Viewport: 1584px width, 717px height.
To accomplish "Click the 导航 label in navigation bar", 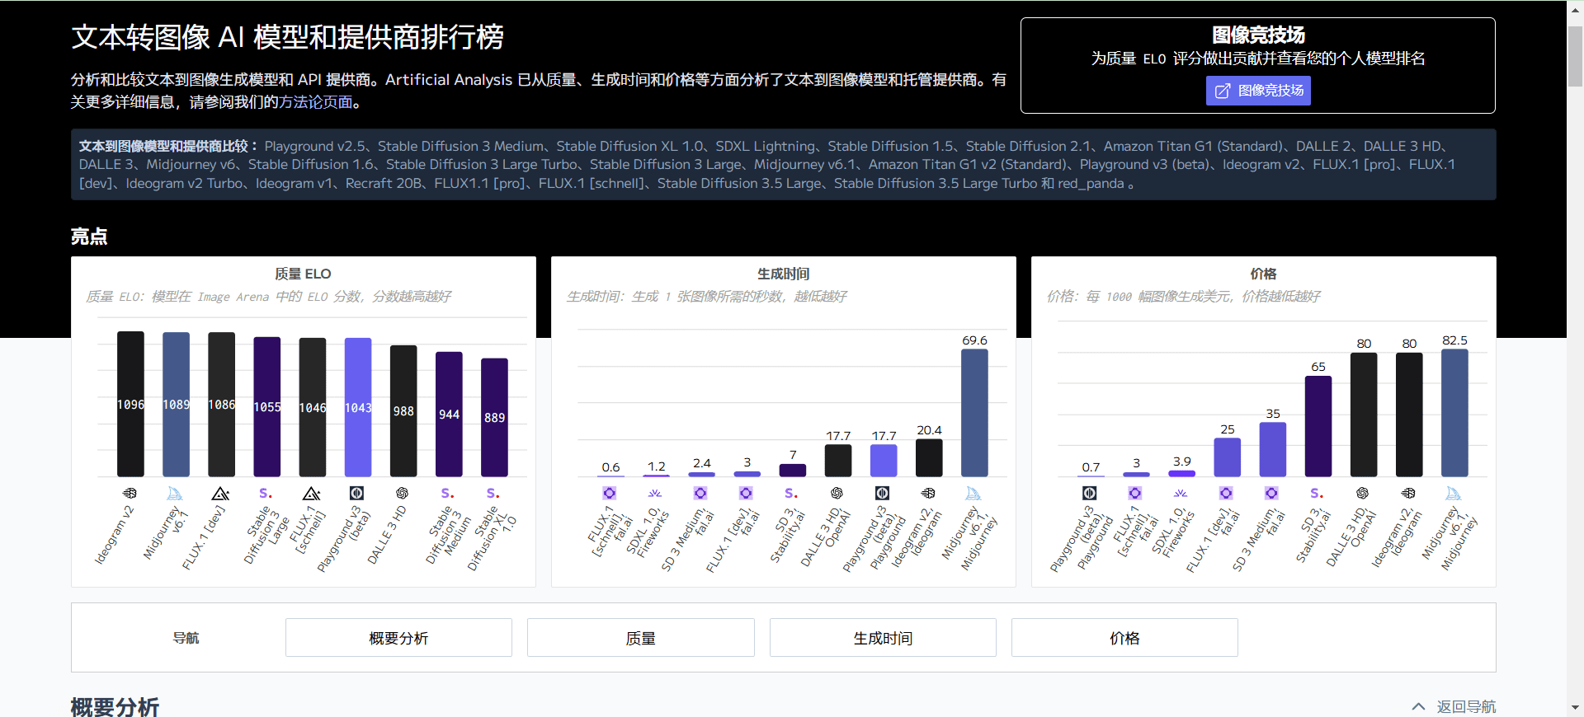I will (186, 638).
